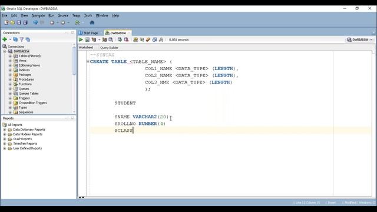Open the SQL Worksheet icon in main toolbar
Viewport: 377px width, 212px height.
[77, 22]
